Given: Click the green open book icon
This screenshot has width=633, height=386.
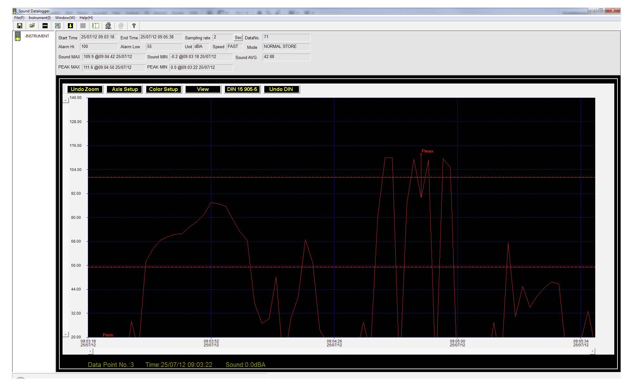Looking at the screenshot, I should [x=96, y=26].
